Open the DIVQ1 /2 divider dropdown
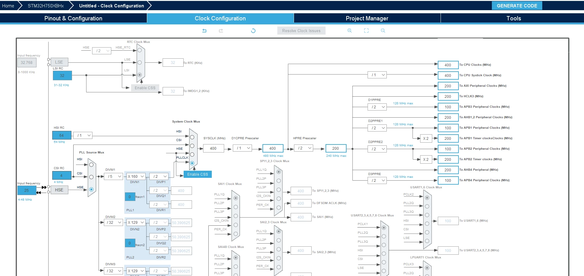 point(159,190)
